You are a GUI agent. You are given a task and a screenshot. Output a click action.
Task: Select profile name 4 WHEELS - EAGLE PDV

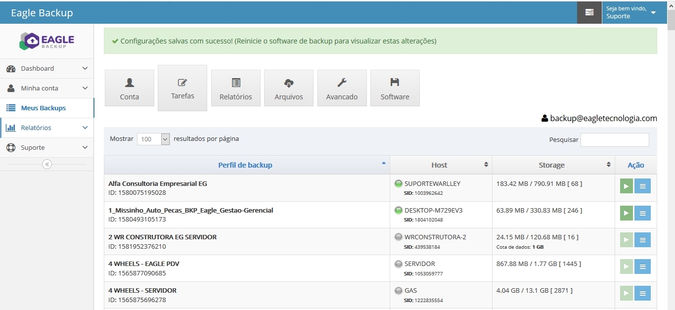(x=144, y=264)
